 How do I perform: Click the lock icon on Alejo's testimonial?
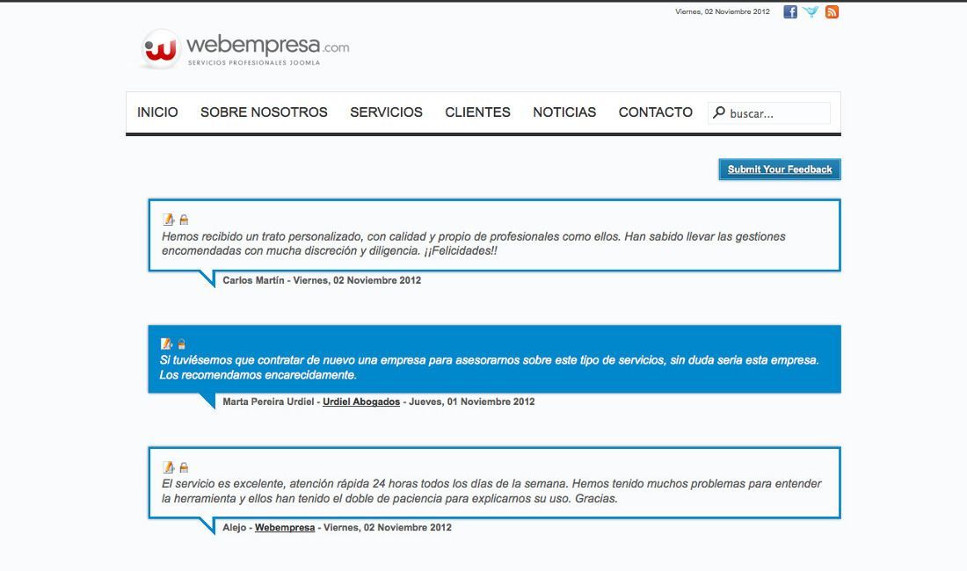point(184,467)
